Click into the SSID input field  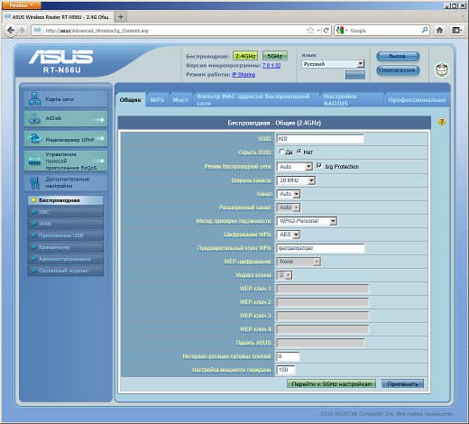[x=320, y=139]
